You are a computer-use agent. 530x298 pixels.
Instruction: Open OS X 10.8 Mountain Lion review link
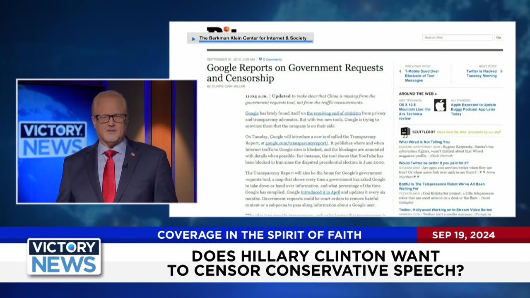(414, 111)
